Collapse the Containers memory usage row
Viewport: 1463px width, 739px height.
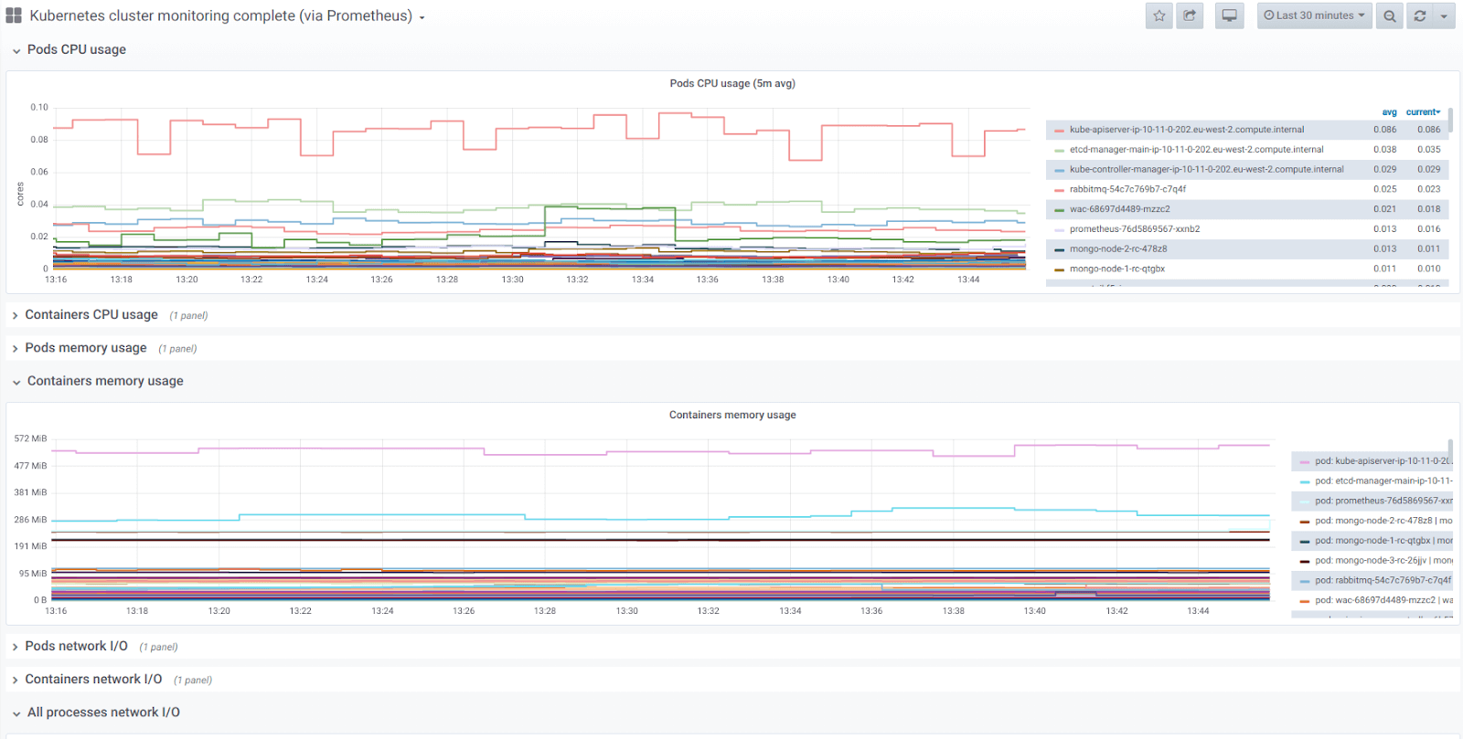(x=104, y=381)
